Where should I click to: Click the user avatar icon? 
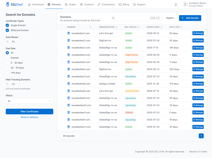click(x=185, y=4)
